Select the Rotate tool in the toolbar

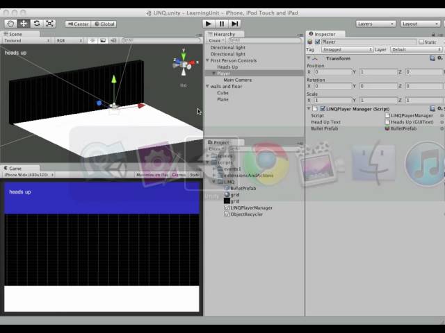(37, 24)
